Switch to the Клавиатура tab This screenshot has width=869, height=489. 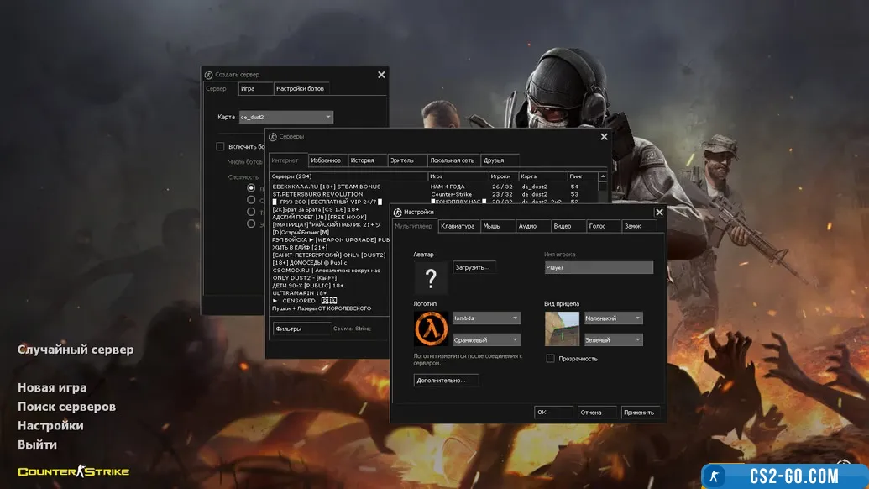tap(458, 226)
